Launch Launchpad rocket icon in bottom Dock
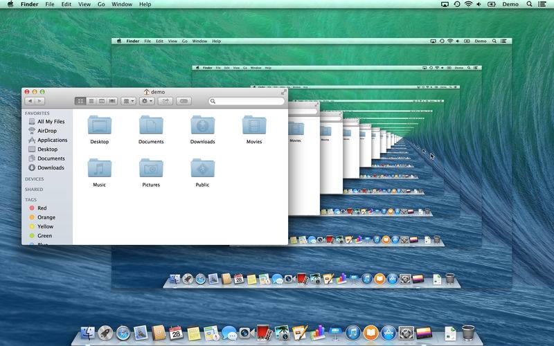The height and width of the screenshot is (346, 554). tap(105, 333)
